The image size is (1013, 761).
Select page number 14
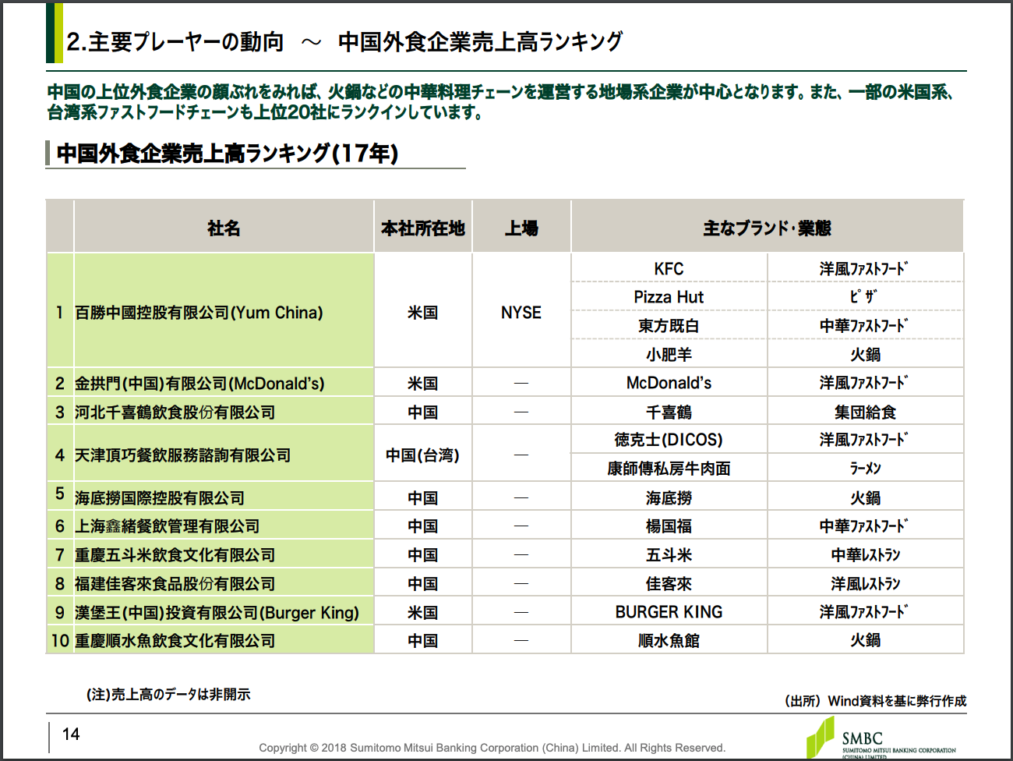pos(71,734)
